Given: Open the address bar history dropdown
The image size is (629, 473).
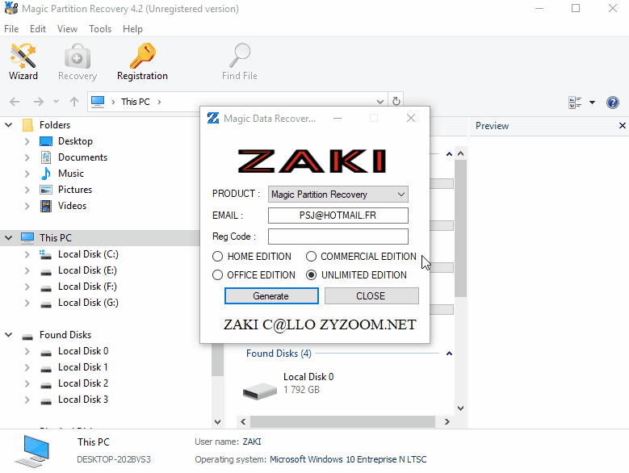Looking at the screenshot, I should [x=380, y=102].
